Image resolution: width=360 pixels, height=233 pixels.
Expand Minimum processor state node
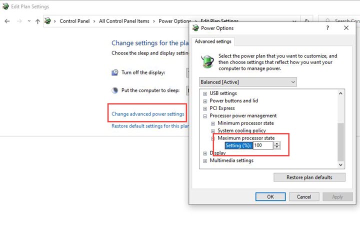point(213,123)
